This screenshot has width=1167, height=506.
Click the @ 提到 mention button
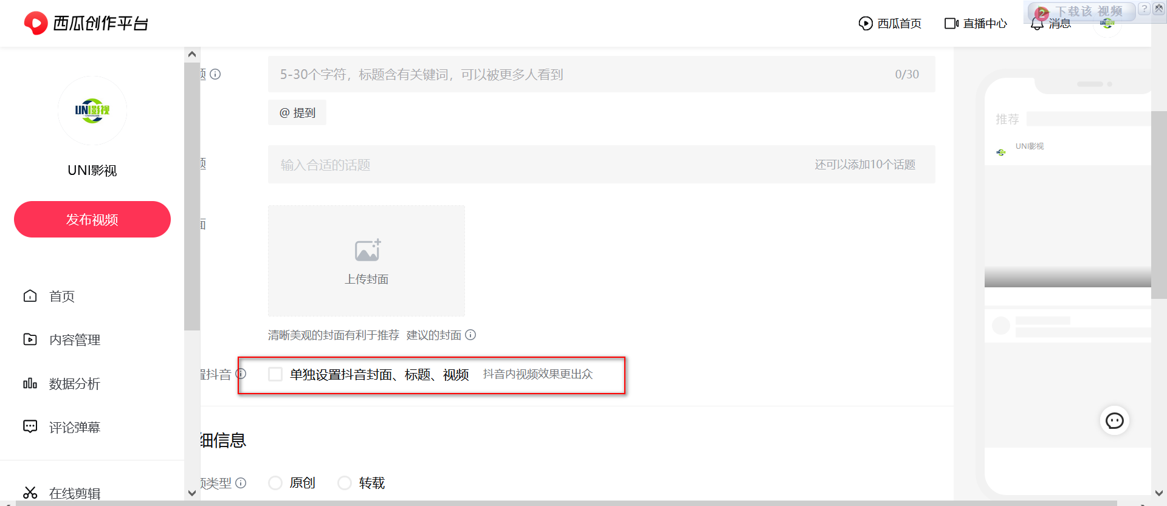point(297,112)
